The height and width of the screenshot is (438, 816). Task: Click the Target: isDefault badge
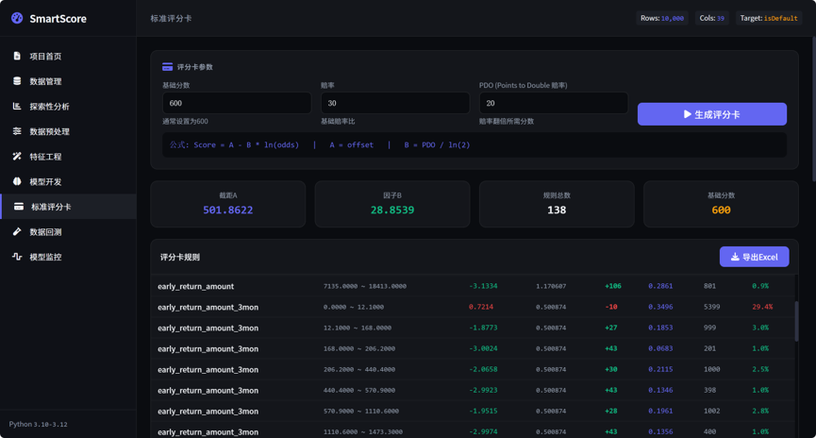(x=769, y=18)
